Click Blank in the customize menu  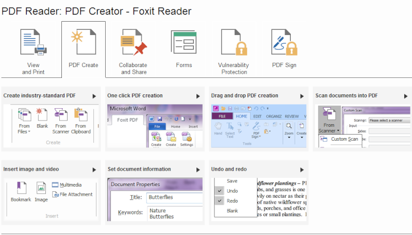tap(232, 211)
